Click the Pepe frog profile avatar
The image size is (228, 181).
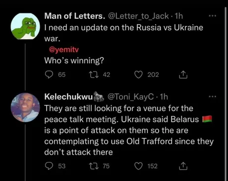pos(25,26)
